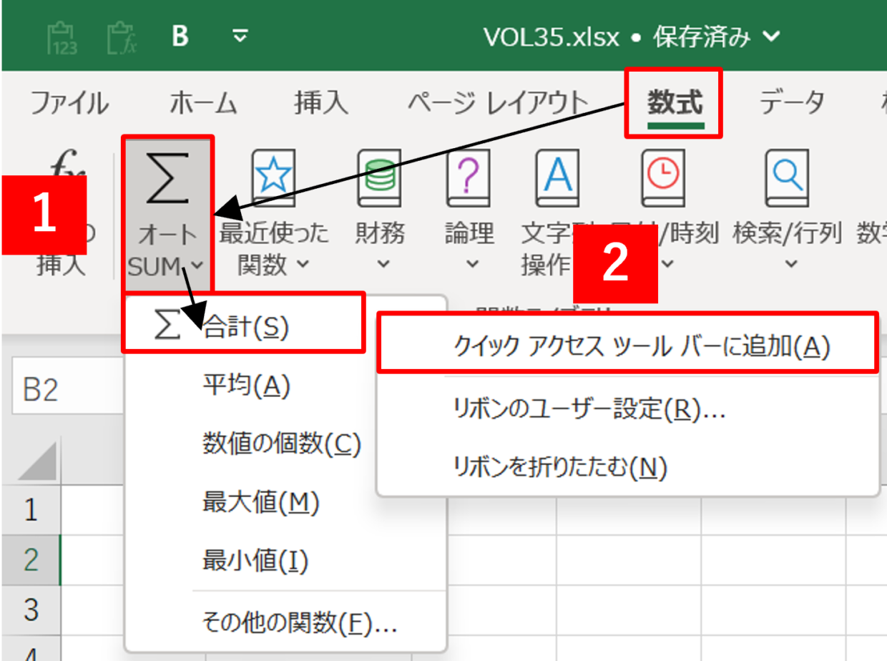
Task: Open the 挿入 ribbon tab
Action: 321,104
